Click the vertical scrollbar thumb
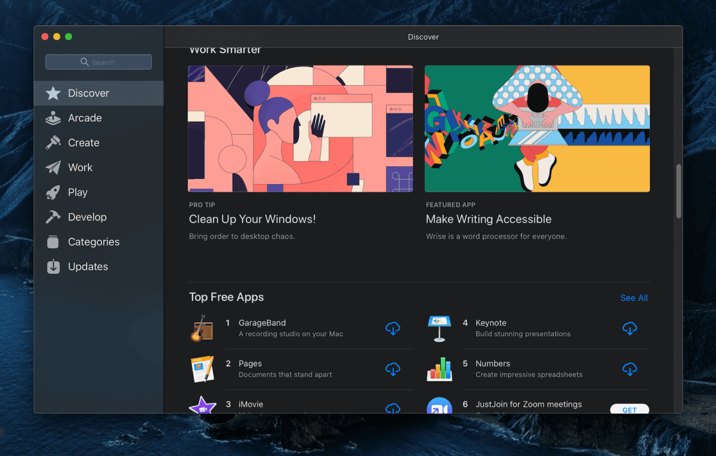Viewport: 716px width, 456px height. click(678, 191)
